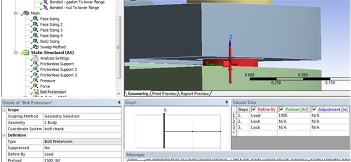This screenshot has height=162, width=351.
Task: Click the tree vertical scrollbar thumb
Action: coord(119,47)
